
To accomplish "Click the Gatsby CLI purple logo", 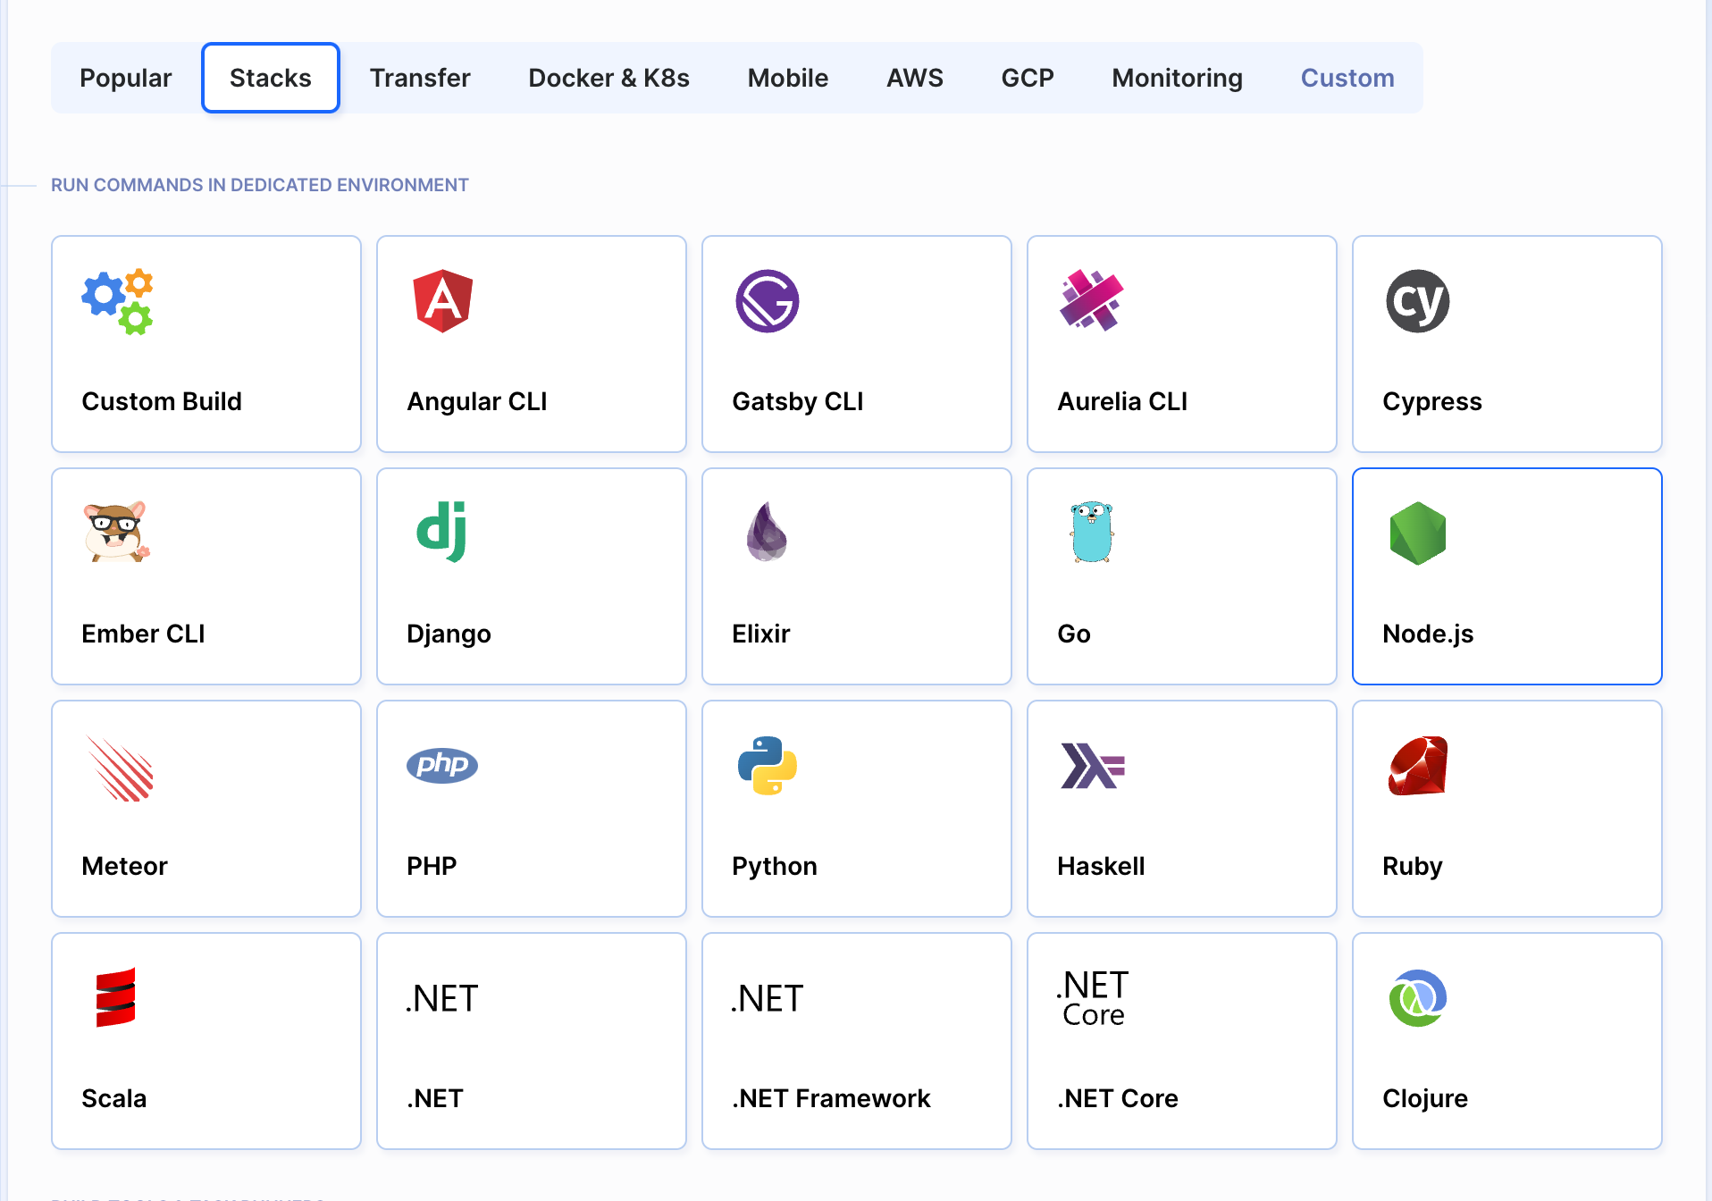I will point(768,301).
